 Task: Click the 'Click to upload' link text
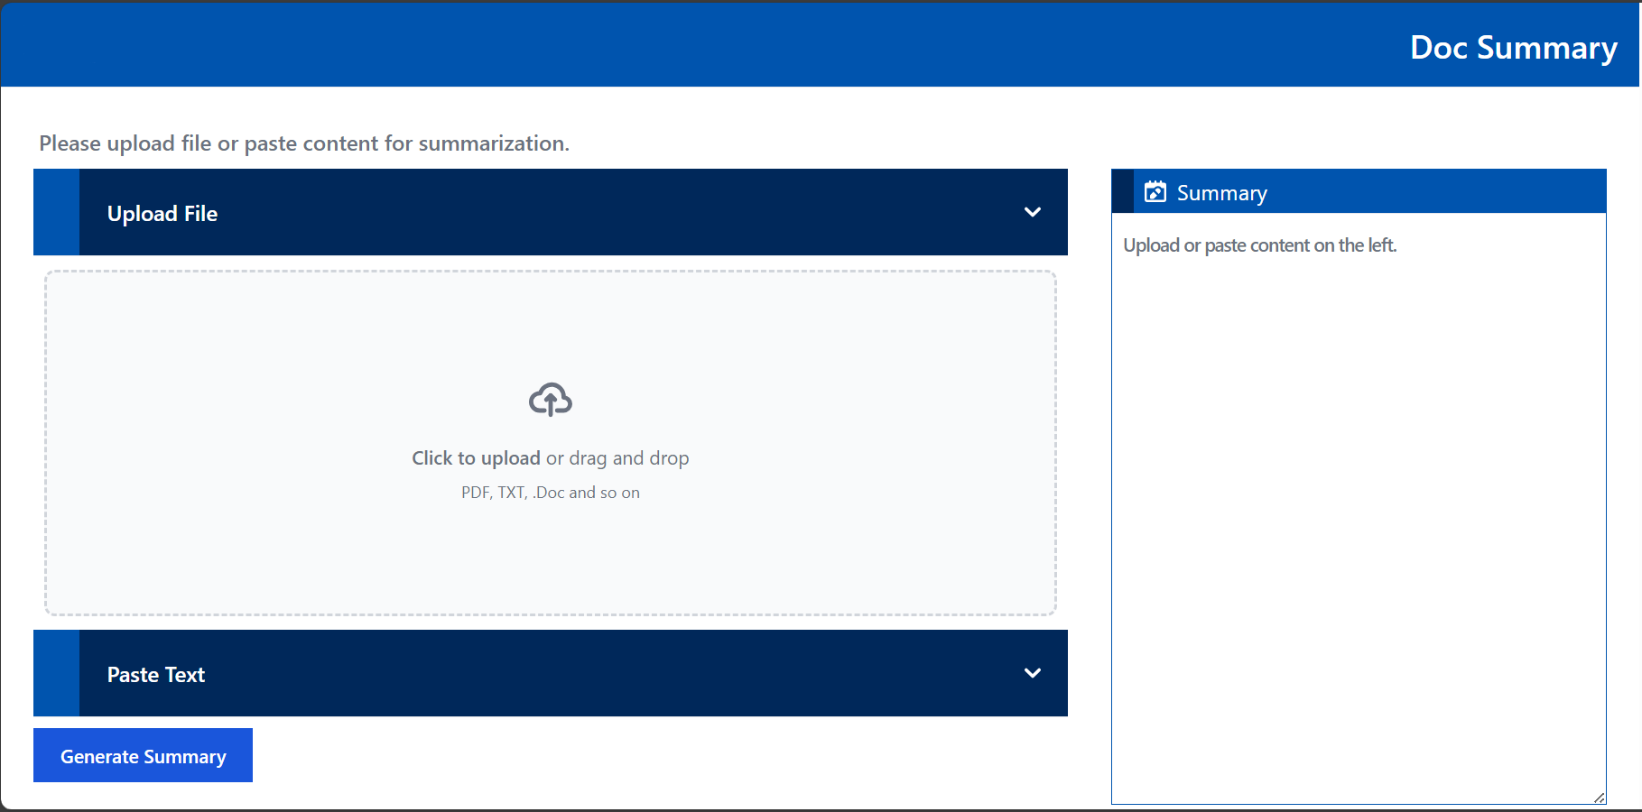475,457
